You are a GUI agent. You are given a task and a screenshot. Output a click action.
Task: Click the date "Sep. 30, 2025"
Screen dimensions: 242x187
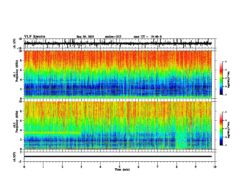(x=85, y=37)
